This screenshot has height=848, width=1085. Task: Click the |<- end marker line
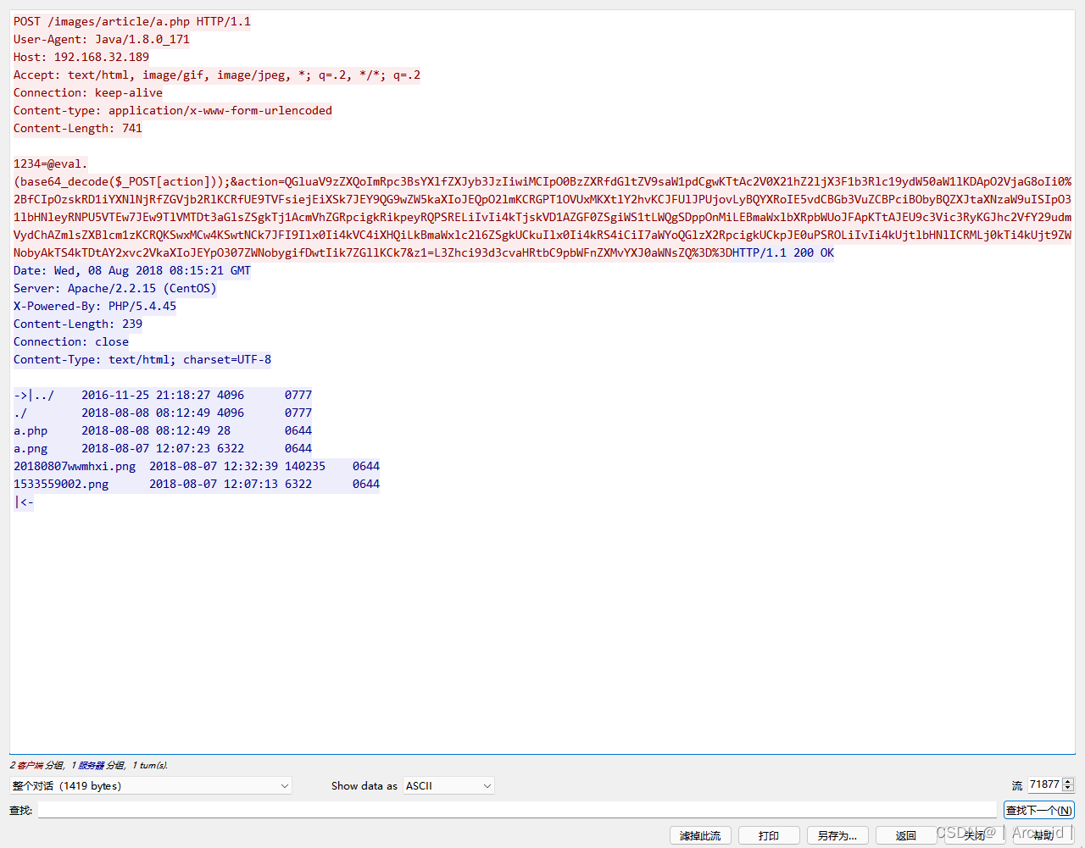(24, 502)
